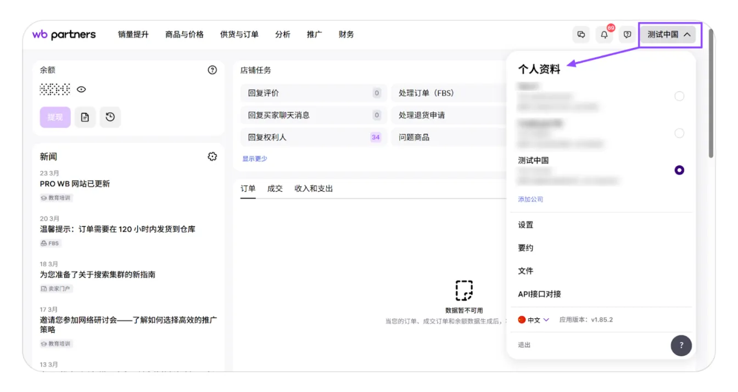The image size is (738, 392).
Task: Open news item PRO WB 网站已更新
Action: (x=75, y=183)
